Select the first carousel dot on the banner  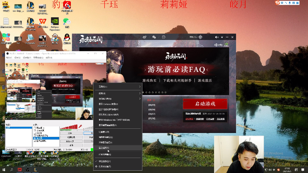coord(143,92)
